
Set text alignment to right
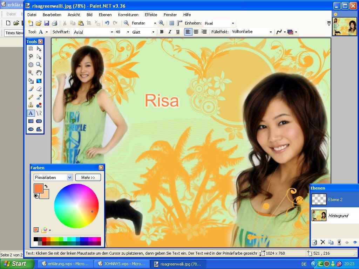tap(204, 32)
